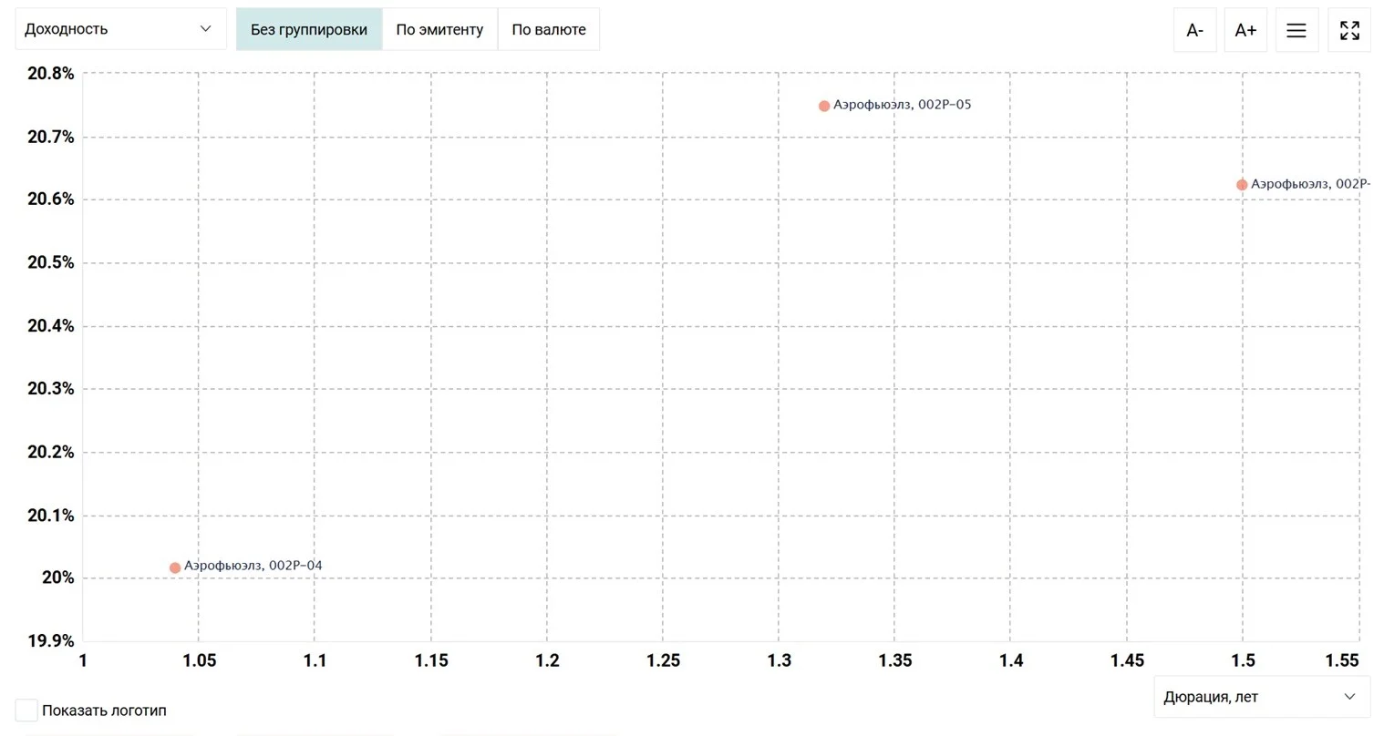Viewport: 1384px width, 736px height.
Task: Click the Аэрофьюэлз, 002P-05 data point
Action: click(x=824, y=106)
